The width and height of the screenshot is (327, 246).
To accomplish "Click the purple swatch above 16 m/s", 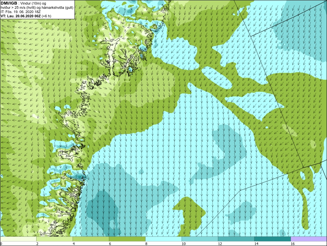I will pos(309,239).
